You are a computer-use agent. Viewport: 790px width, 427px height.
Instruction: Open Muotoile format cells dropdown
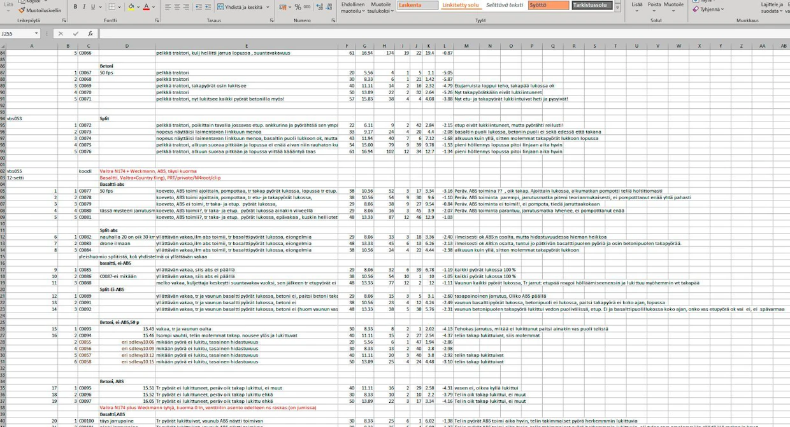pyautogui.click(x=673, y=8)
